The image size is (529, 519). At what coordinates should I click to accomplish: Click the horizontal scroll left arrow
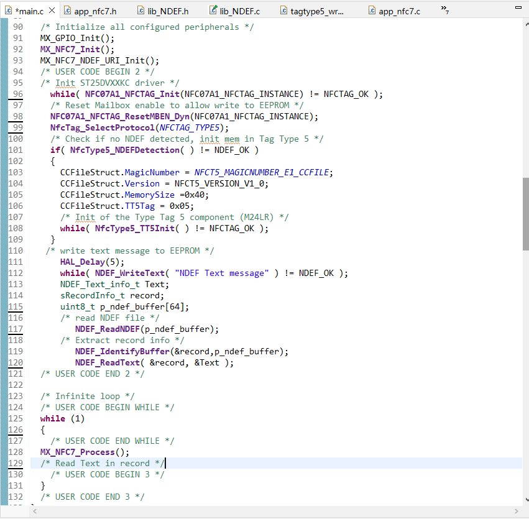35,512
